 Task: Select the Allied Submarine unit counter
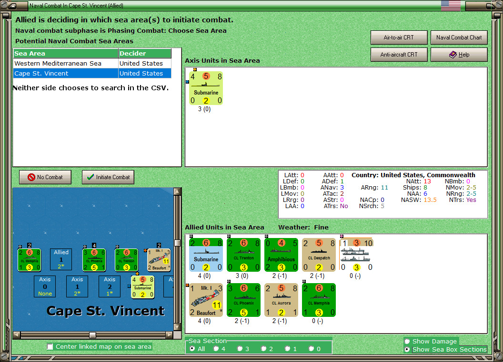coord(206,255)
